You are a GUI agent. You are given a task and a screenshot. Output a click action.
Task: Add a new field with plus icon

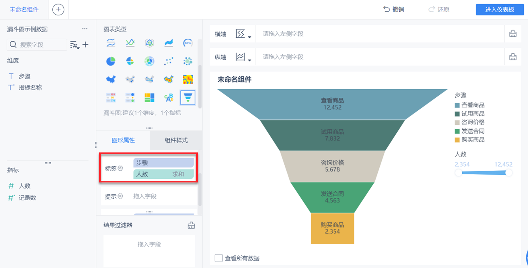point(85,45)
